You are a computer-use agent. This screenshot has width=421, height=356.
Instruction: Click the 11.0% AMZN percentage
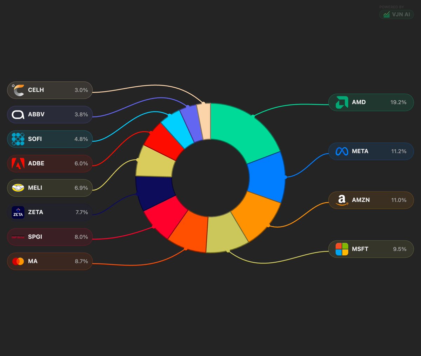click(x=399, y=200)
